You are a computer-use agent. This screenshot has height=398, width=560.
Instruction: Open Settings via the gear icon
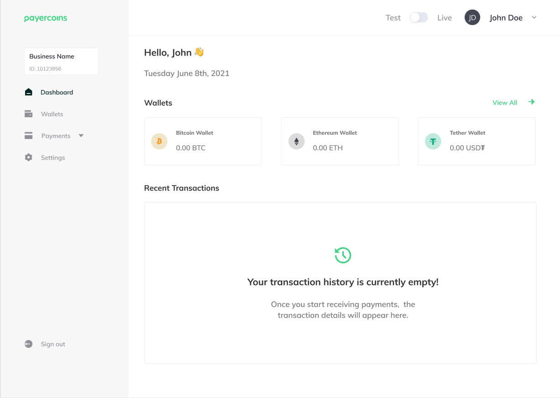[x=28, y=157]
